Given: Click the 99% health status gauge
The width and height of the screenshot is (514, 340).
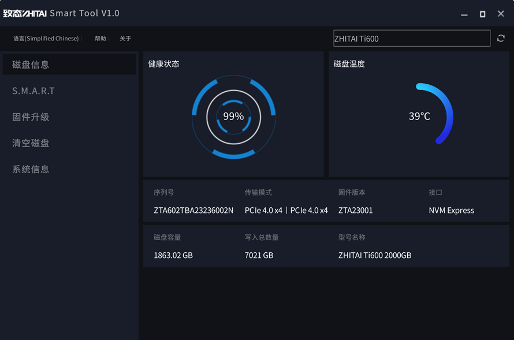Looking at the screenshot, I should tap(233, 117).
